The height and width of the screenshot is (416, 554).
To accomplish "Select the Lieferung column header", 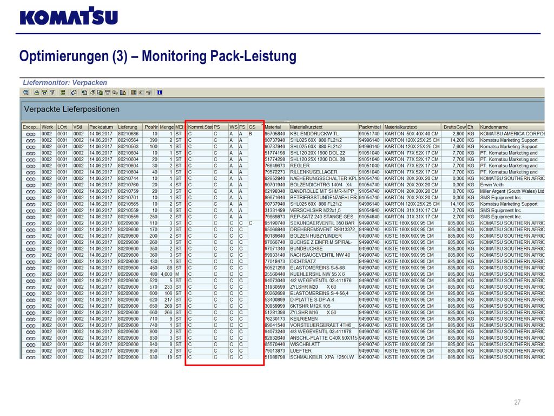I will tap(130, 127).
